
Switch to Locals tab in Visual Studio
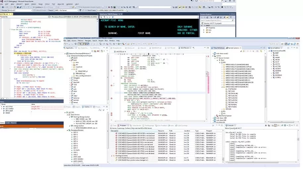[8, 123]
